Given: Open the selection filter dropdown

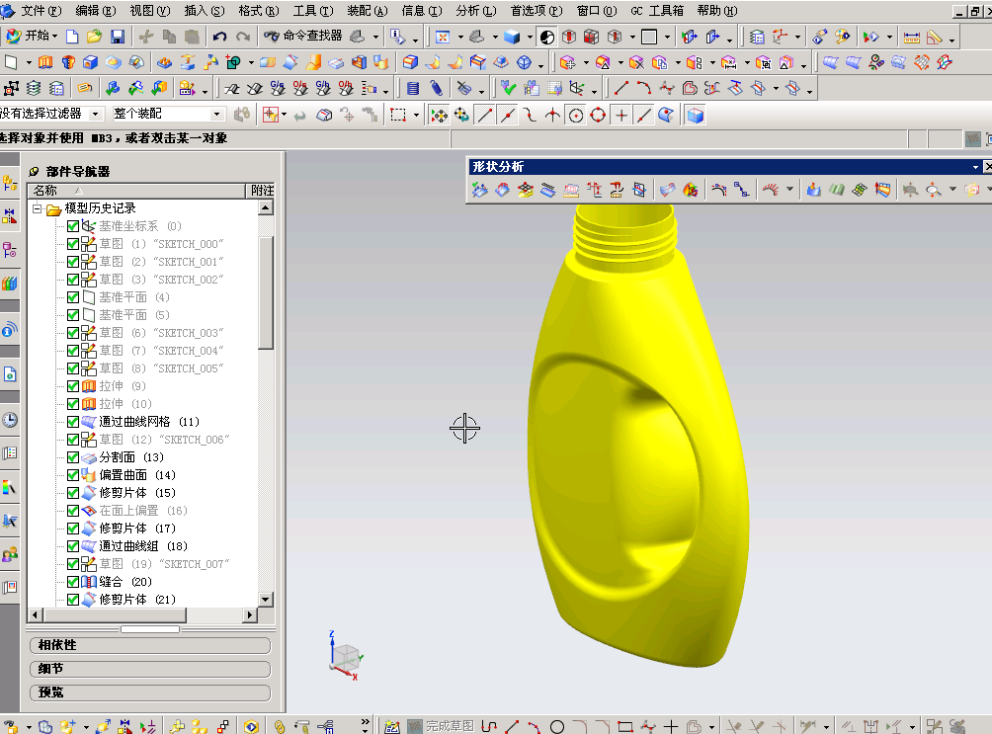Looking at the screenshot, I should 96,115.
